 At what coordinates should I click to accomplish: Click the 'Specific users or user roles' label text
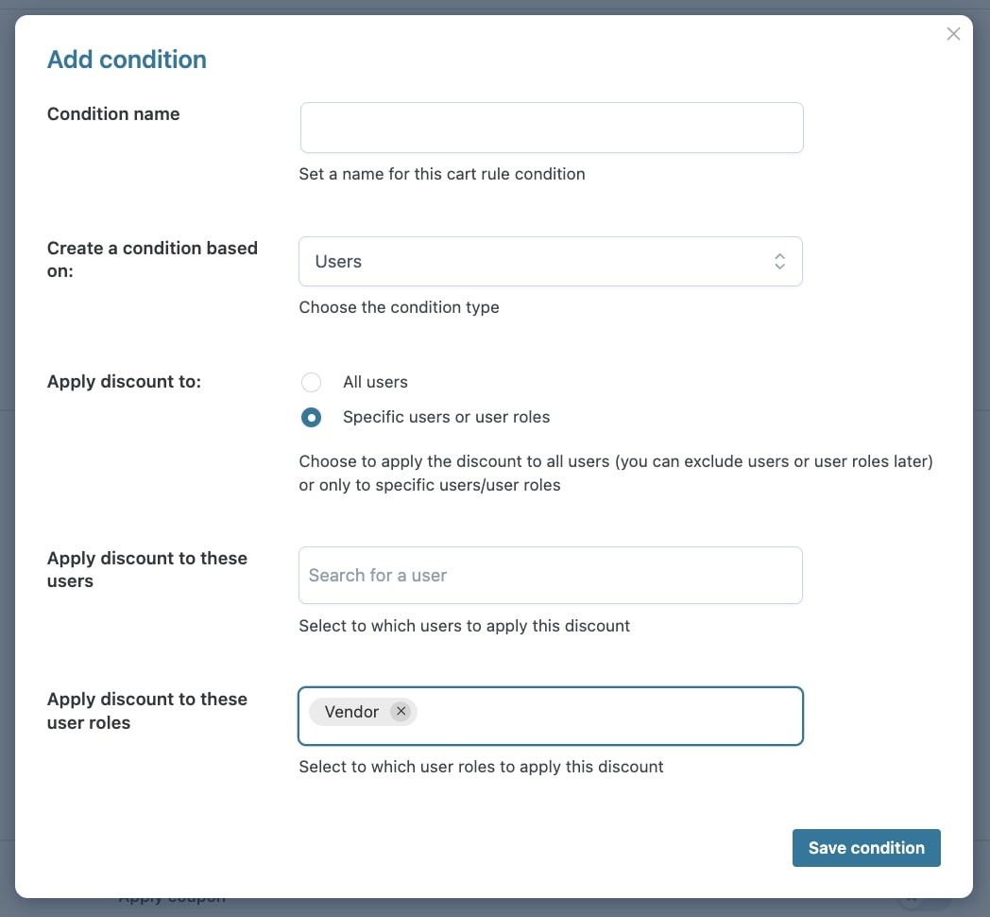446,417
